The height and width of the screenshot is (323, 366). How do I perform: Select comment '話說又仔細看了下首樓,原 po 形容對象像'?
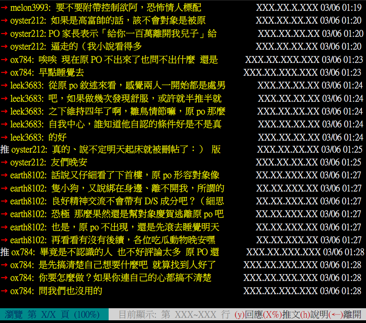click(135, 175)
